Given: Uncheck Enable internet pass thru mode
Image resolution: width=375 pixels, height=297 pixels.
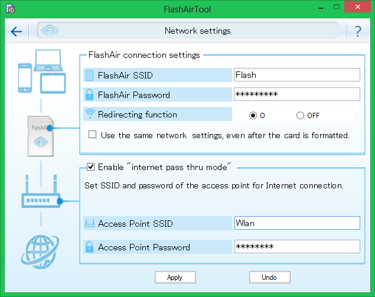Looking at the screenshot, I should coord(90,167).
